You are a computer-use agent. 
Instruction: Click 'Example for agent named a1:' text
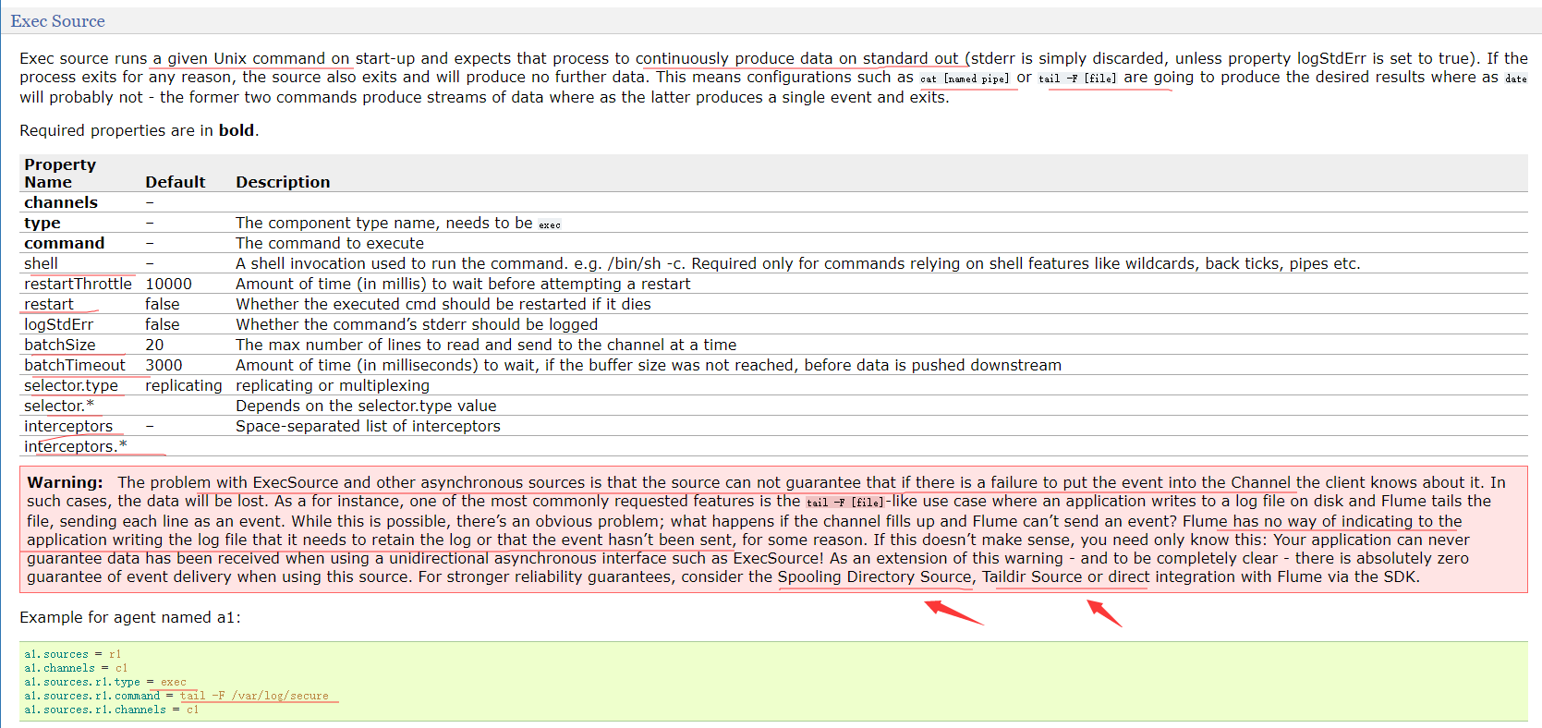(x=130, y=617)
